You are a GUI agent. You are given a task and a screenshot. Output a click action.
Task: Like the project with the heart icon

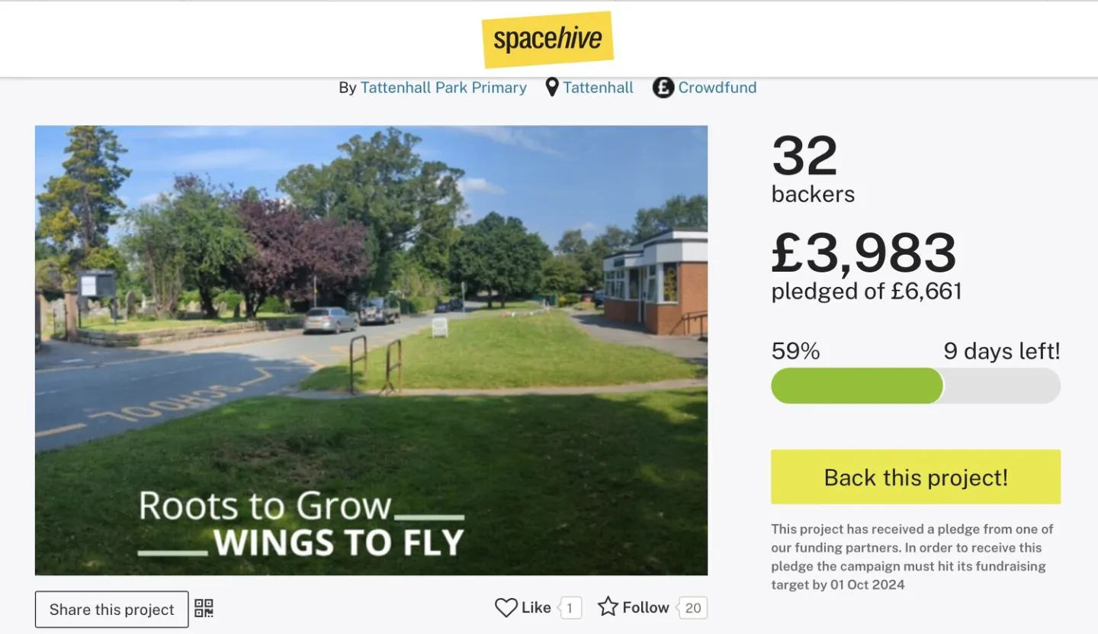[x=506, y=607]
